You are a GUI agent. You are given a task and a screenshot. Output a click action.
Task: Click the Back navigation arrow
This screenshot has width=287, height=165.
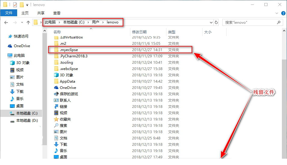click(x=6, y=23)
